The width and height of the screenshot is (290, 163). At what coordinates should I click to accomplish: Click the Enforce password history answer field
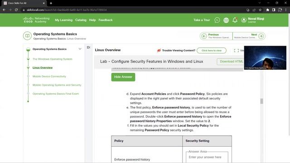click(207, 157)
